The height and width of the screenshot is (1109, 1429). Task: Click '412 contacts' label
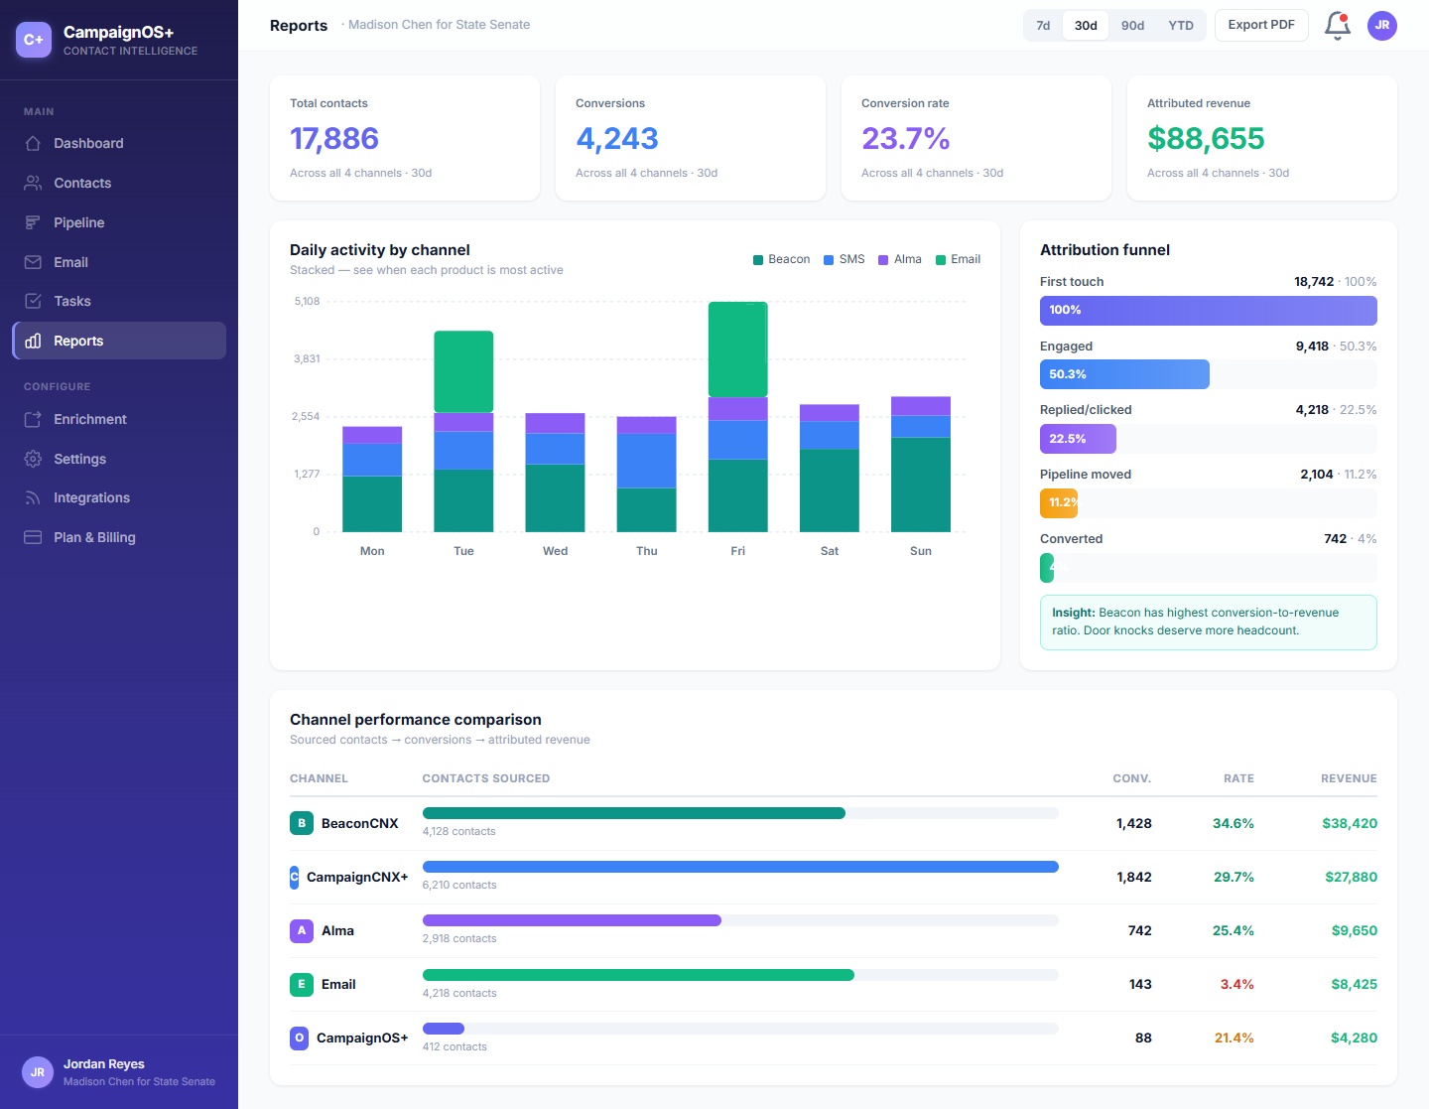tap(455, 1046)
